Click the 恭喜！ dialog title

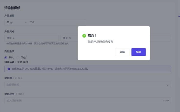pos(92,36)
